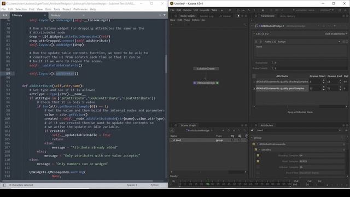Open the Goto menu in Sublime Text
Image resolution: width=350 pixels, height=197 pixels.
[x=48, y=9]
